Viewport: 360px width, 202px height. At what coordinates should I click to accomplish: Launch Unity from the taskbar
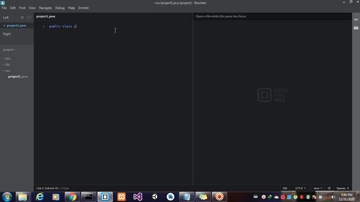tap(155, 197)
